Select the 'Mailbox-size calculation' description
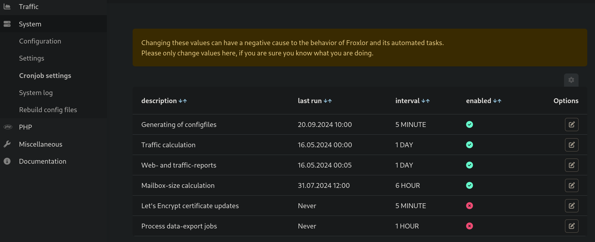Screen dimensions: 595x242 point(178,185)
